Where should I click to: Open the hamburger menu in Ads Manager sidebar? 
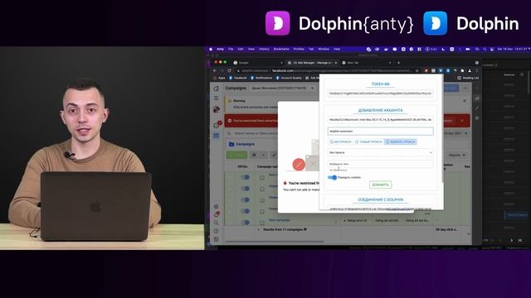point(216,98)
